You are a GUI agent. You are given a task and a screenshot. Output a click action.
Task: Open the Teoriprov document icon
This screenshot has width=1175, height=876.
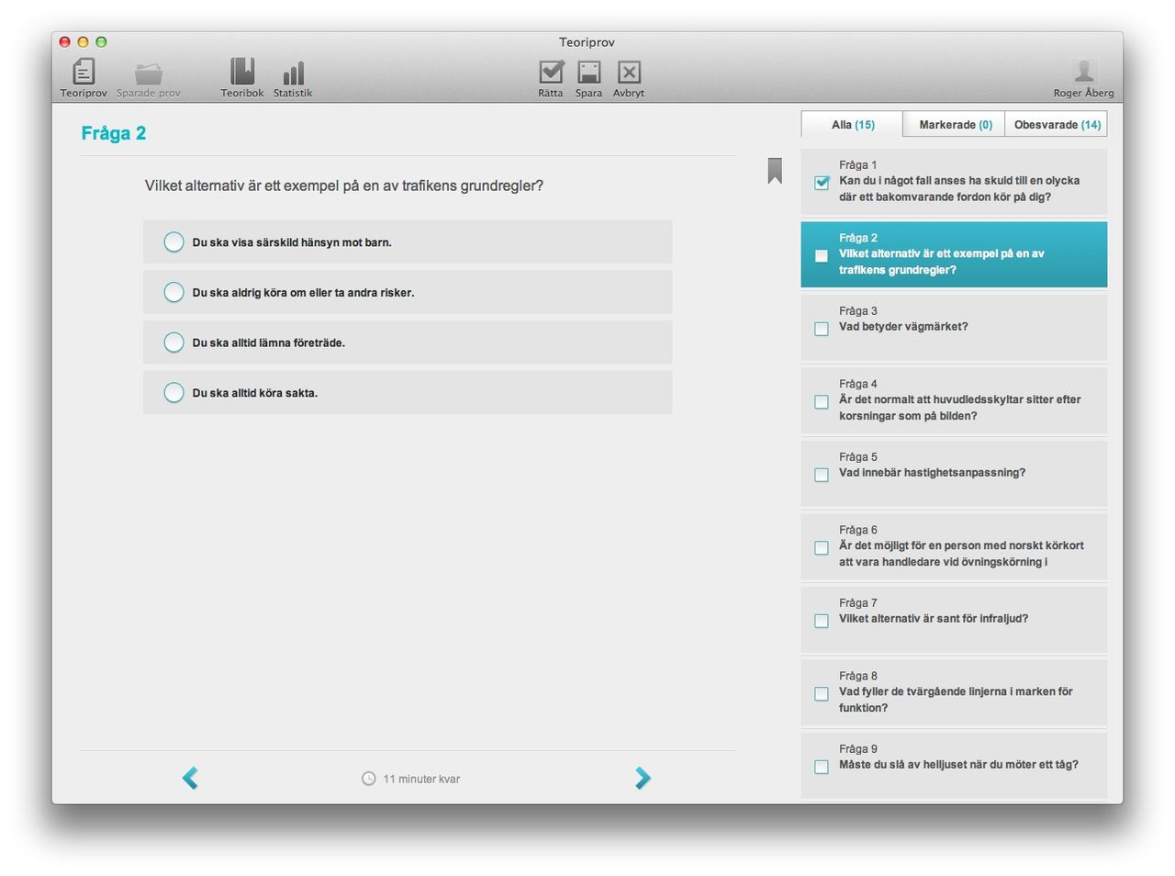click(x=84, y=72)
